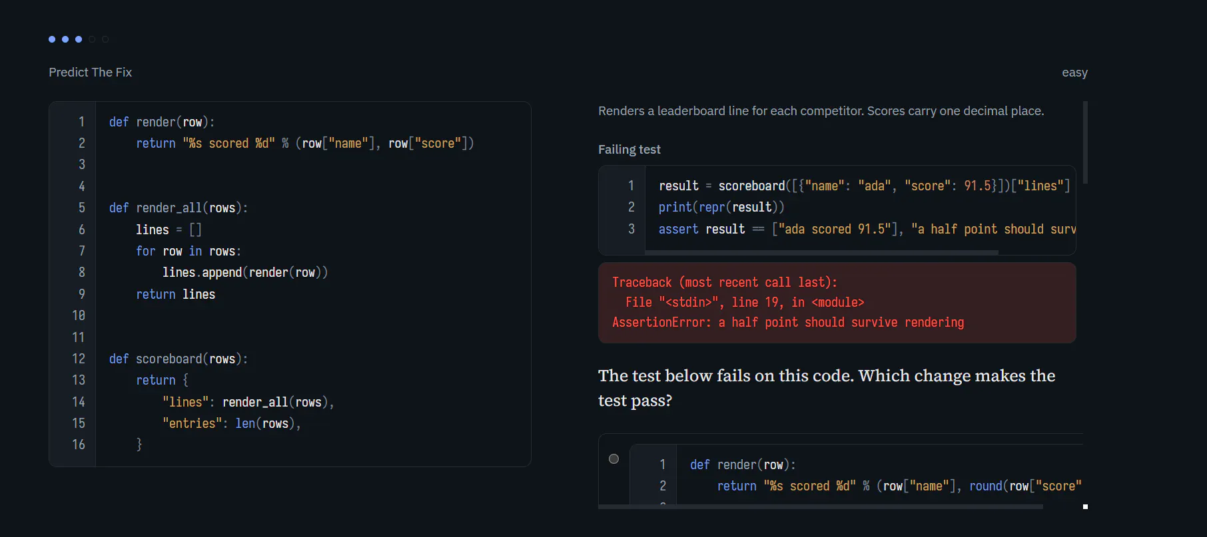The width and height of the screenshot is (1207, 537).
Task: Click the 'lines.append(render(row))' line
Action: [245, 272]
